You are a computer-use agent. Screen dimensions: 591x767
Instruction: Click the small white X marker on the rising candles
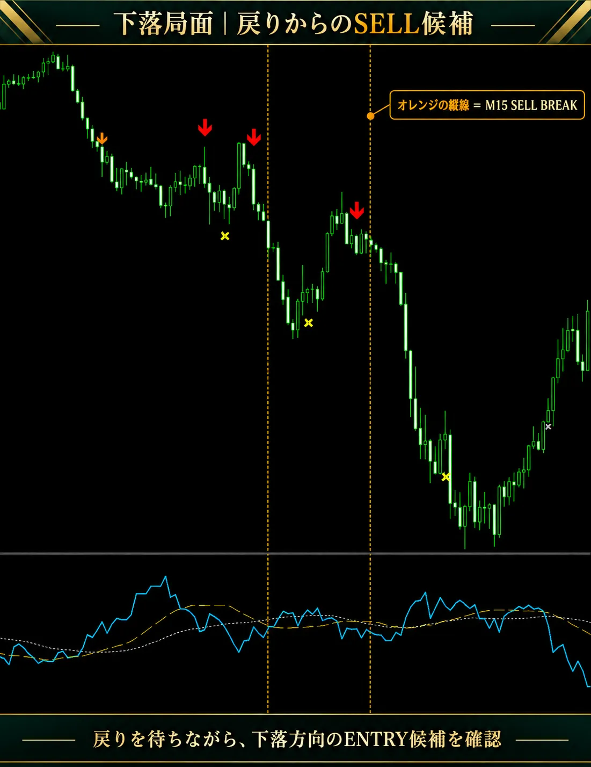548,426
